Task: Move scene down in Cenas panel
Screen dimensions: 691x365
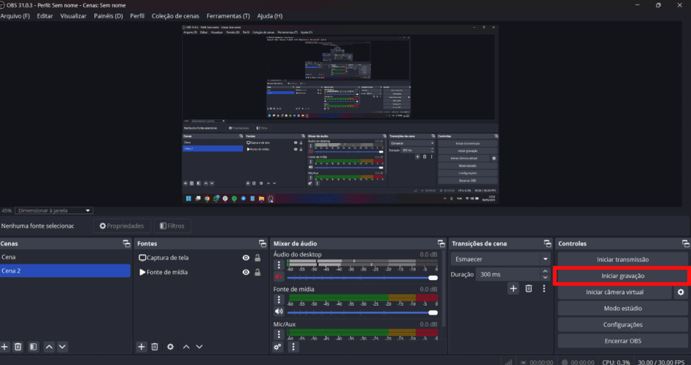Action: (63, 347)
